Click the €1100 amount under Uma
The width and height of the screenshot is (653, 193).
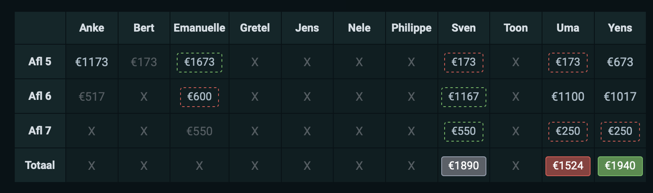click(x=568, y=97)
